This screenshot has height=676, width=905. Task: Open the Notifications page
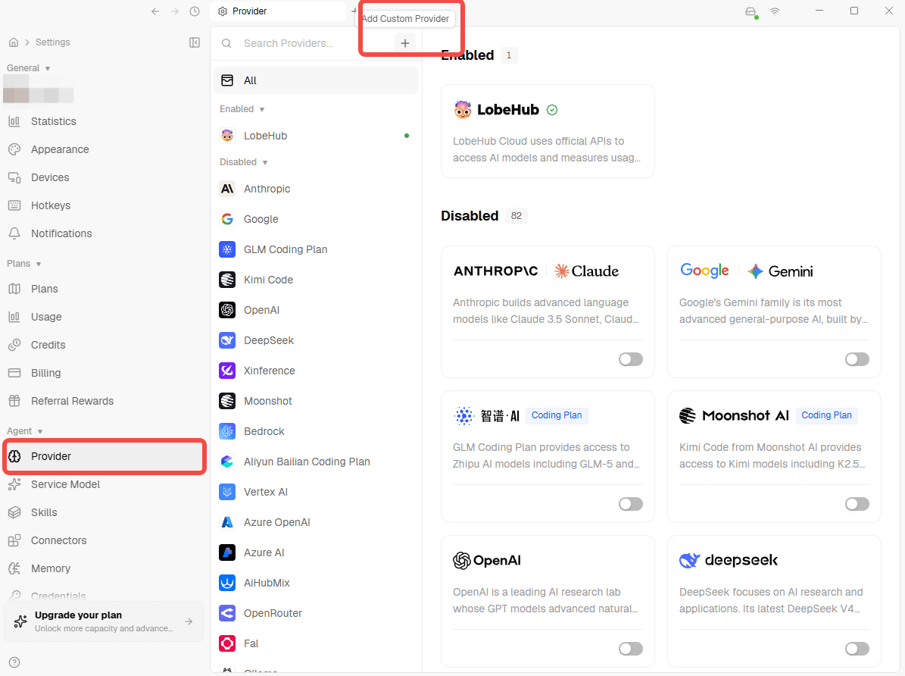[104, 233]
